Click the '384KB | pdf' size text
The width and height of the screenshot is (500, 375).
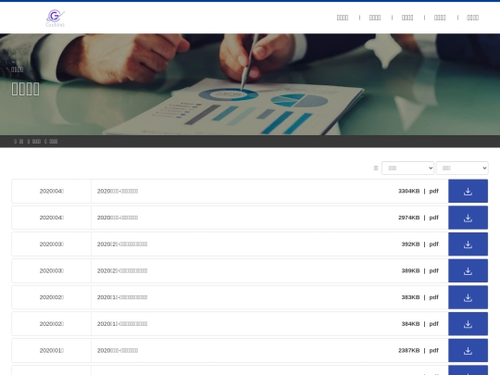pyautogui.click(x=420, y=324)
